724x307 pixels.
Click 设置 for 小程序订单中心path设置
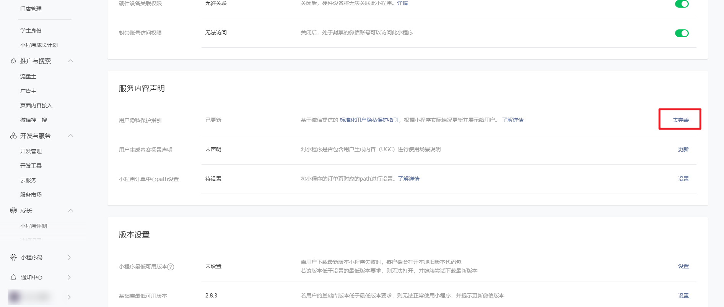[x=683, y=179]
